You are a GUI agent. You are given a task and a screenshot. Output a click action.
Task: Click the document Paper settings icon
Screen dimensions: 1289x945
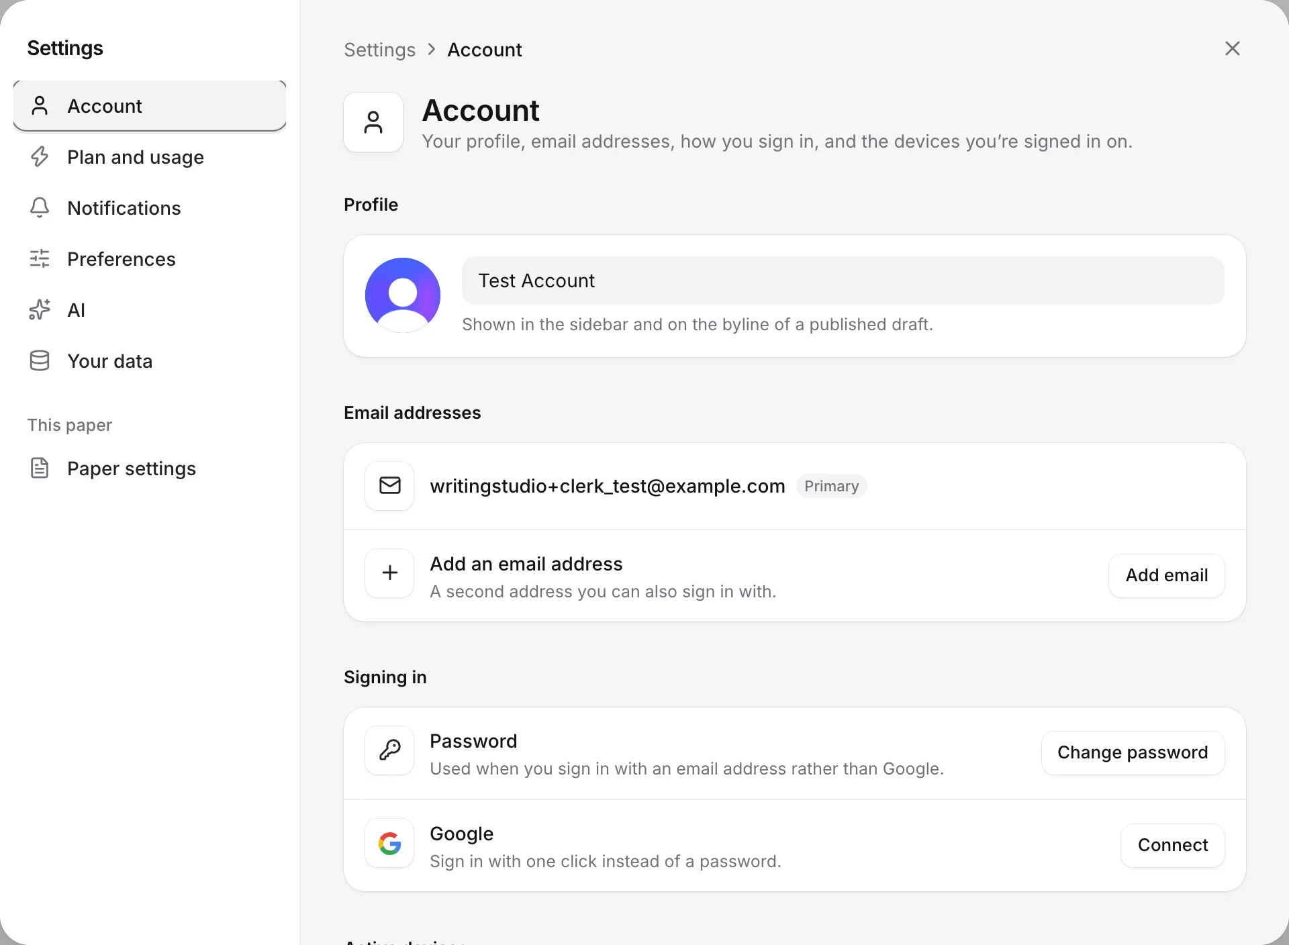40,468
